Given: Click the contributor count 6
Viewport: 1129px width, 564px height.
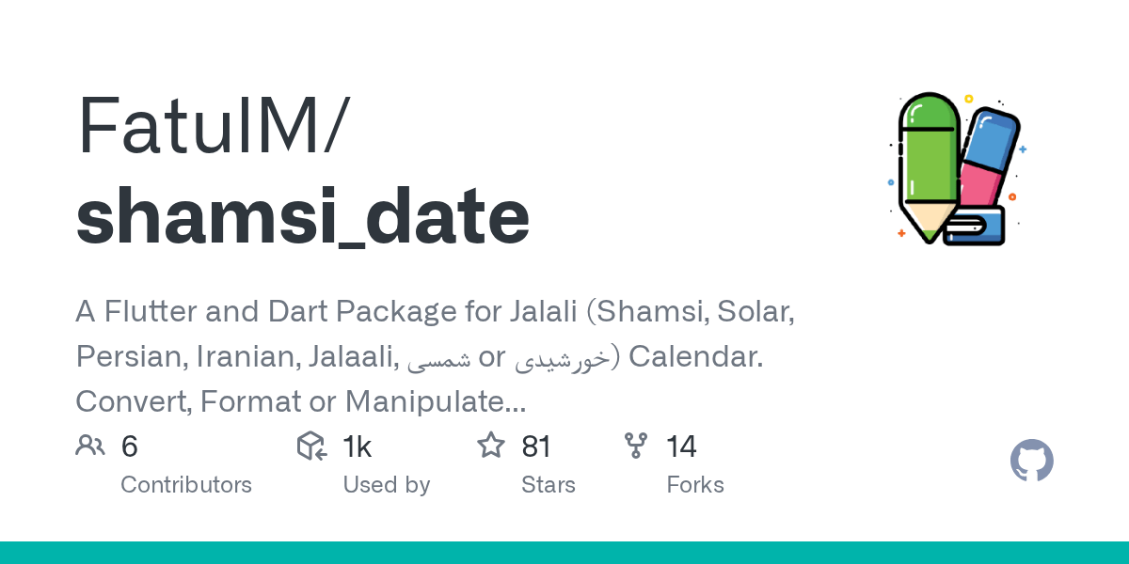Looking at the screenshot, I should click(130, 446).
